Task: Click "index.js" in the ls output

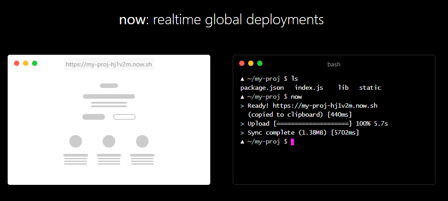Action: click(309, 88)
